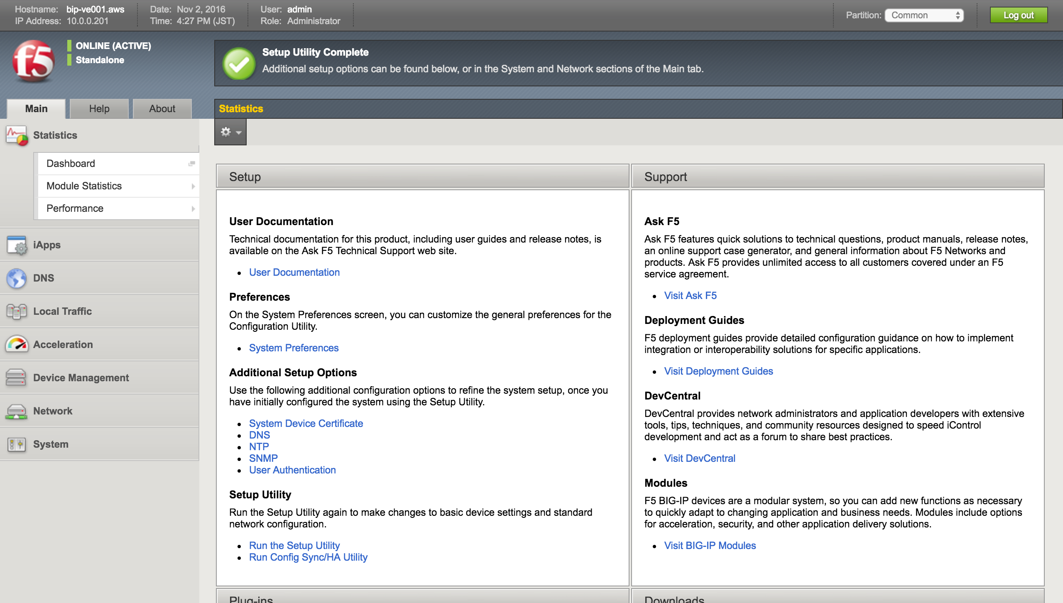
Task: Open Visit BIG-IP Modules link
Action: click(710, 546)
